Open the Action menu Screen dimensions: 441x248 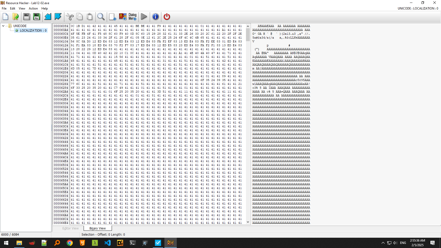tap(33, 8)
